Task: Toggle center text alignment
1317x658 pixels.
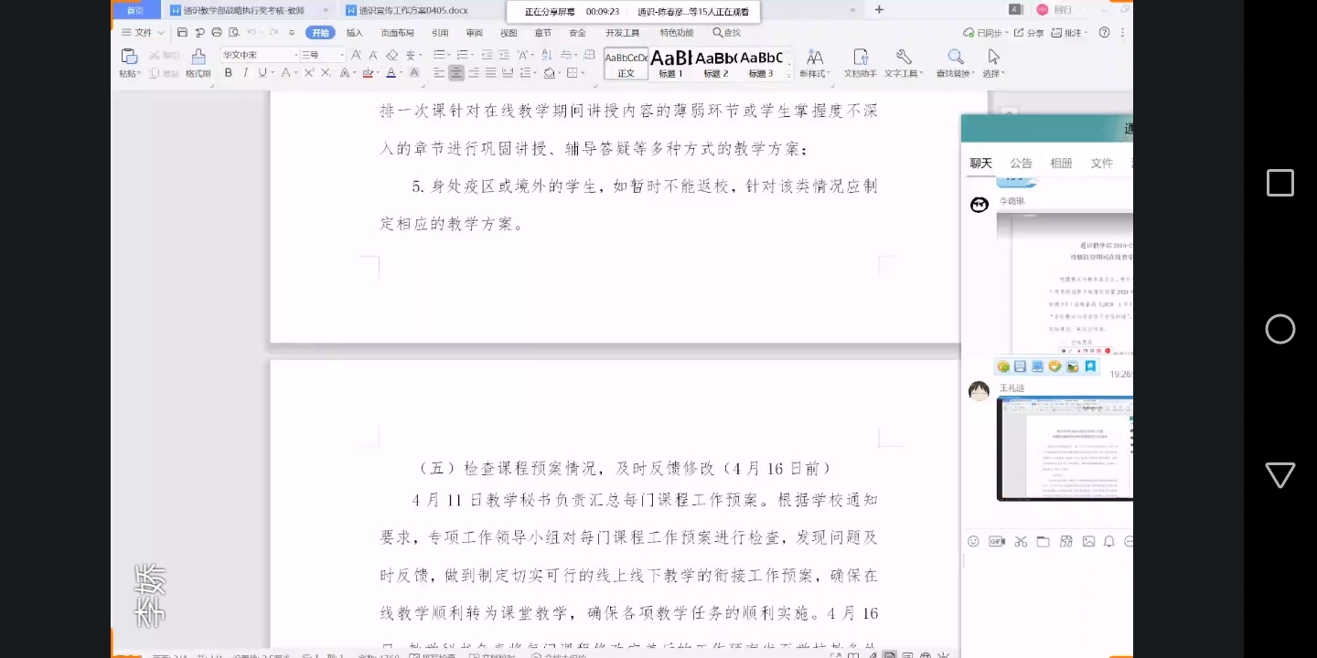Action: (x=456, y=73)
